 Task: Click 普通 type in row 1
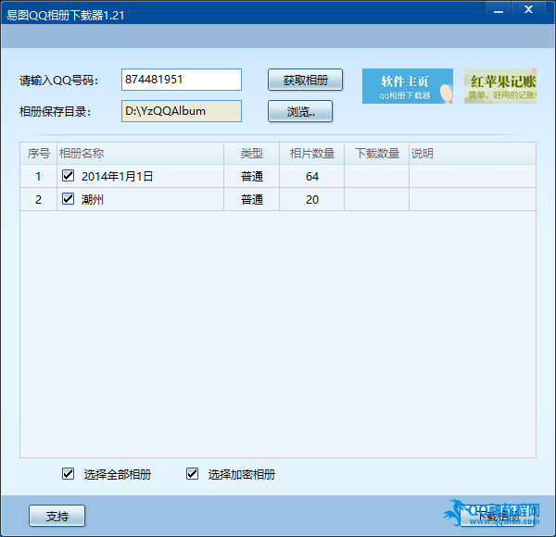point(252,177)
